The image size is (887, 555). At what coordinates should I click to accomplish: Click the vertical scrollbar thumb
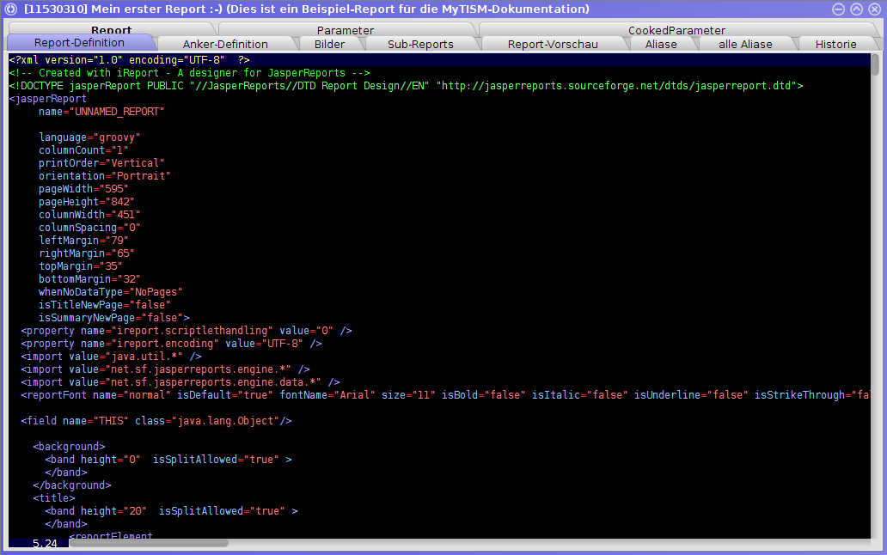tap(875, 64)
